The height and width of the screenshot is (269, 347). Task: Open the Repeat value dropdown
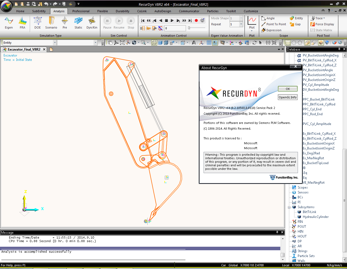241,24
